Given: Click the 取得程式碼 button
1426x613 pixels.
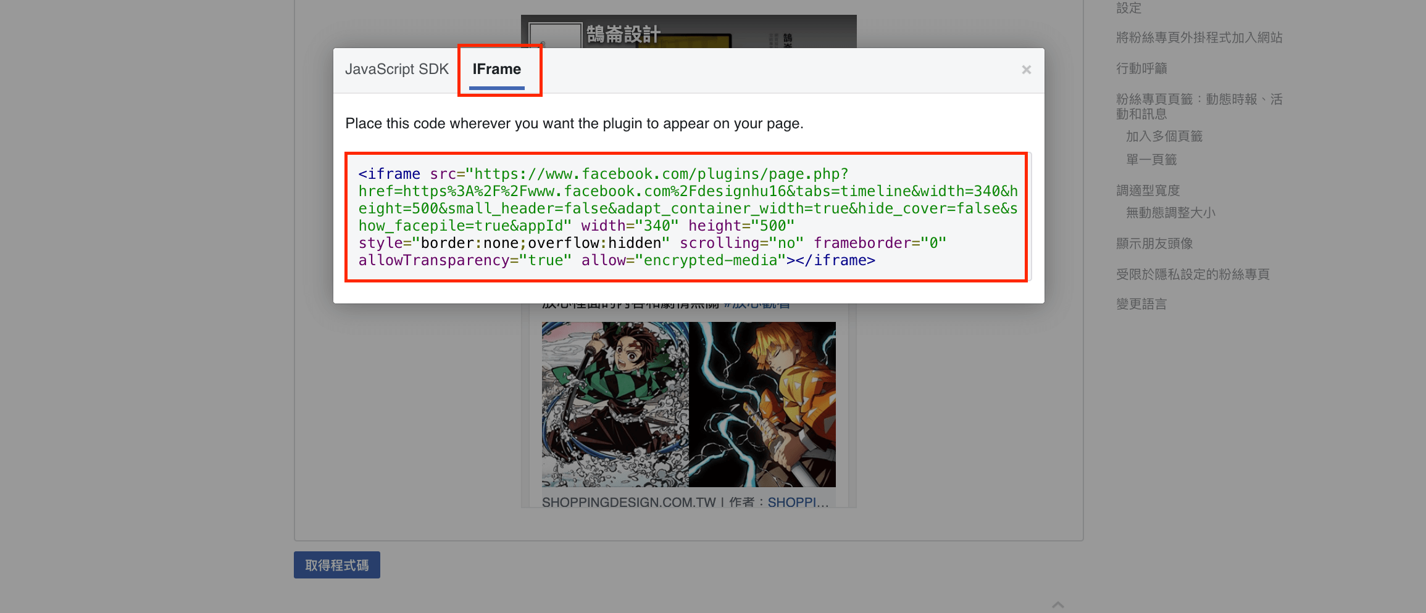Looking at the screenshot, I should tap(337, 565).
